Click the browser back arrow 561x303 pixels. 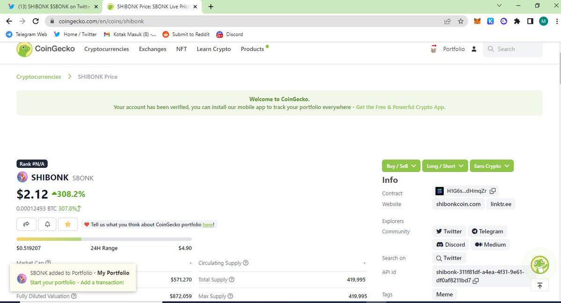click(9, 21)
